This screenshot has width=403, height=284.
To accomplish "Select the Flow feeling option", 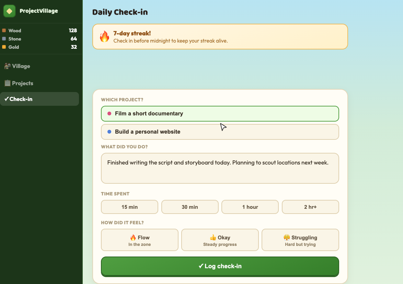I will 140,240.
